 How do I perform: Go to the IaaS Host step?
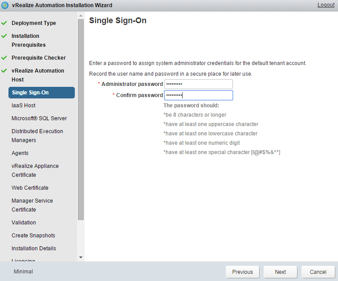coord(24,106)
